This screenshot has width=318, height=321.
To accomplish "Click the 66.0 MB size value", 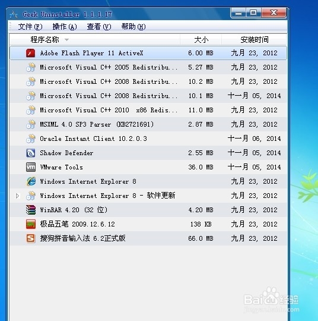I will click(x=201, y=238).
